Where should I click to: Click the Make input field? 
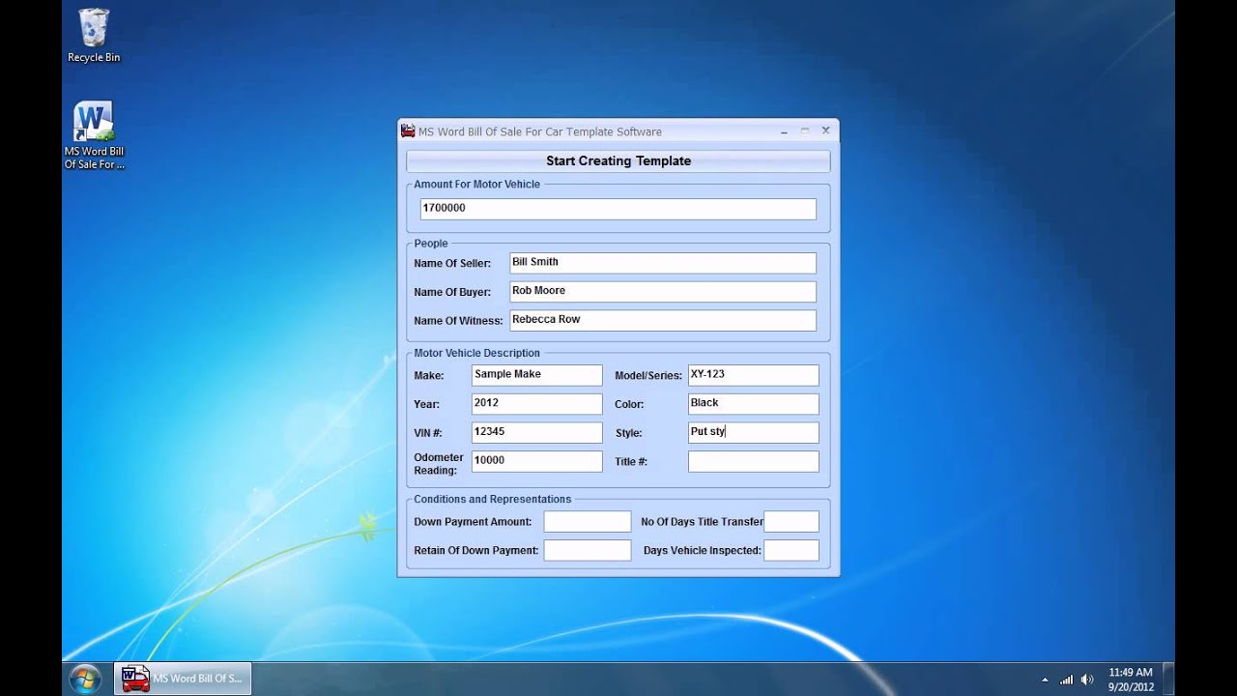[x=537, y=375]
